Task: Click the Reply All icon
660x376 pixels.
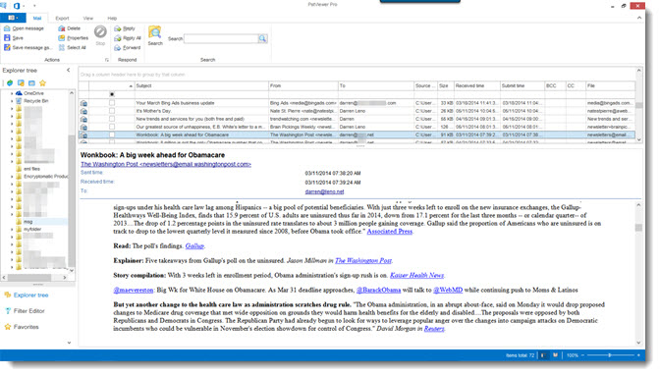Action: [118, 38]
